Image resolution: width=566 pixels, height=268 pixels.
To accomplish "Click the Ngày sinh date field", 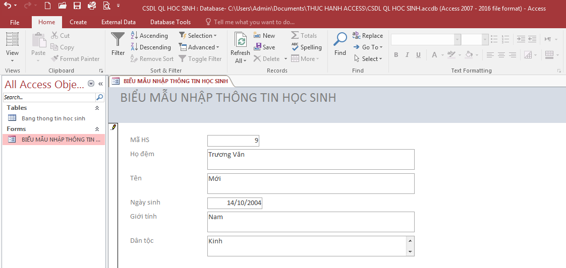I will (x=235, y=203).
